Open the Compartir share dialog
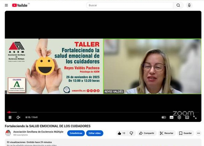 pos(147,133)
